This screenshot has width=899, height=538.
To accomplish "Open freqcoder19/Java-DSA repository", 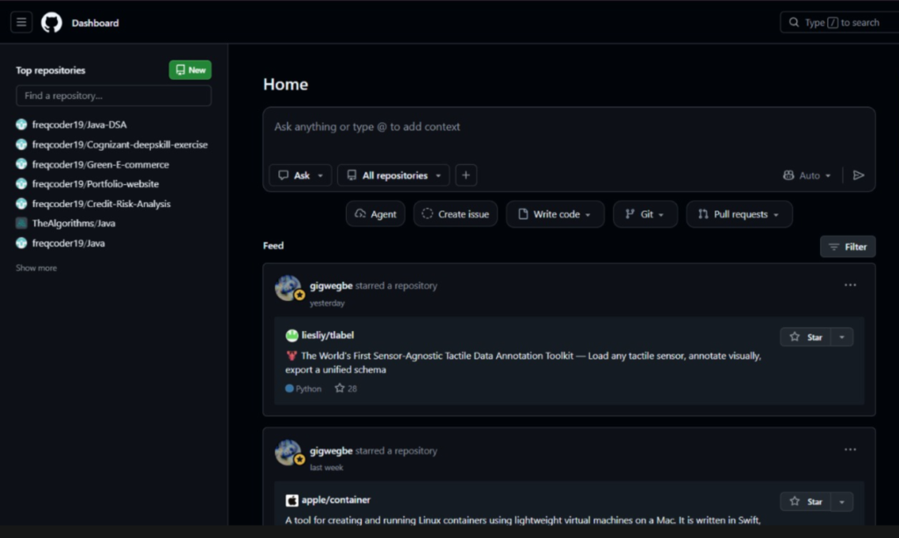I will [x=79, y=125].
